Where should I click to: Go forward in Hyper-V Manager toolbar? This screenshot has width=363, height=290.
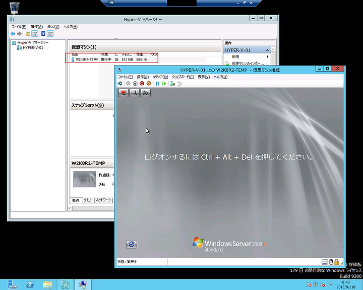click(x=19, y=34)
